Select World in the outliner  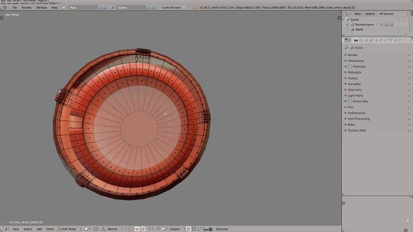(x=359, y=30)
